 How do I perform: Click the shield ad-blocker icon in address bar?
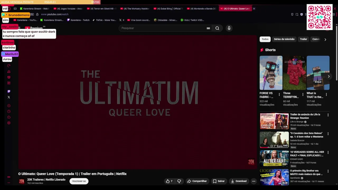[302, 14]
